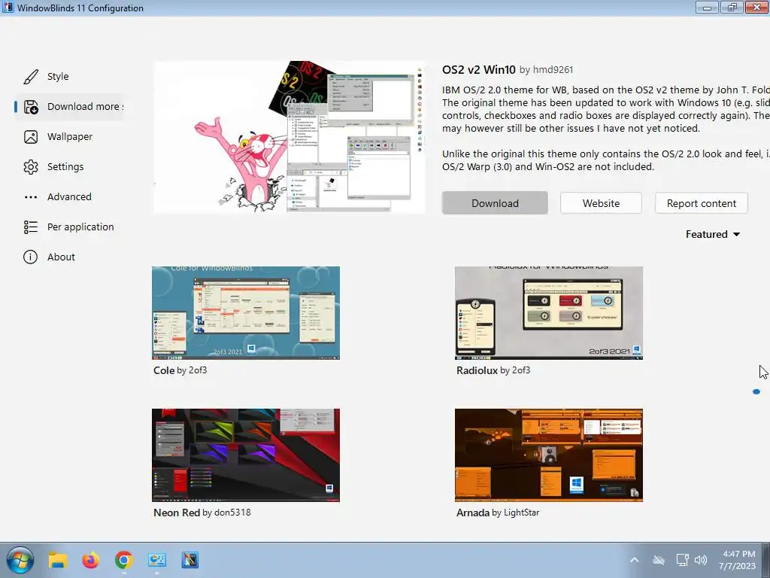Image resolution: width=770 pixels, height=578 pixels.
Task: Click the Style paintbrush icon
Action: tap(30, 77)
